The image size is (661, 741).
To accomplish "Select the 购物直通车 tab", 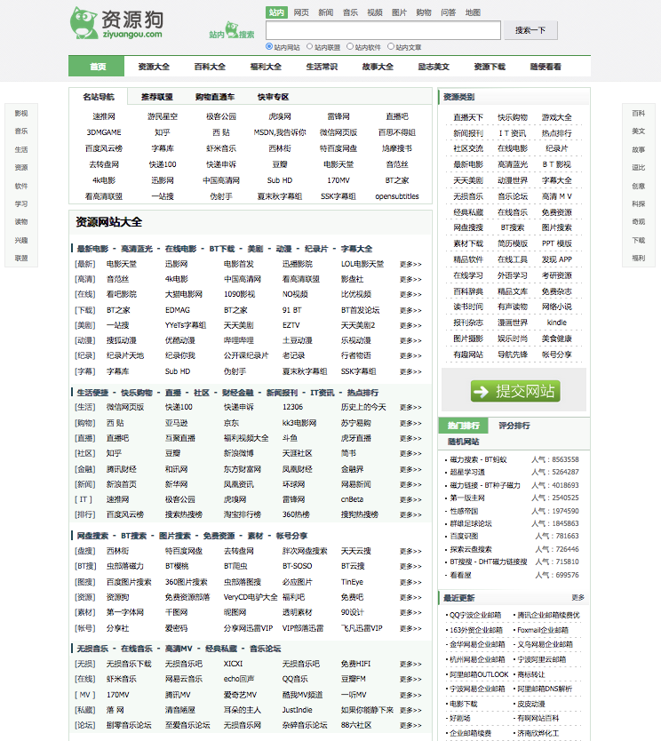I will click(215, 97).
